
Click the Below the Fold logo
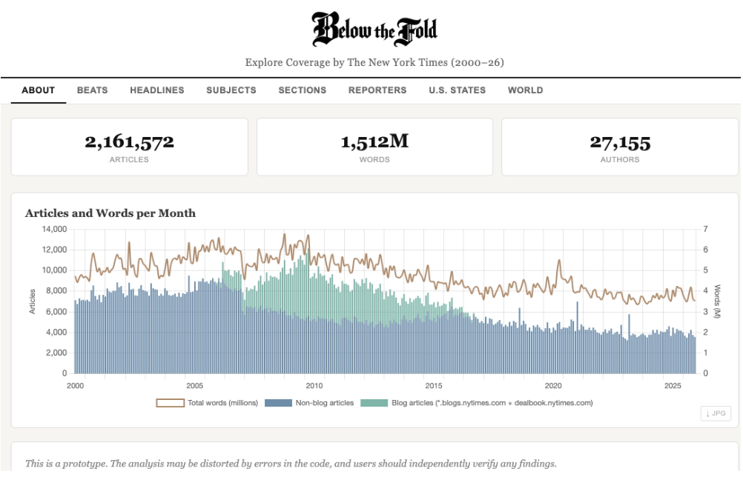tap(375, 28)
